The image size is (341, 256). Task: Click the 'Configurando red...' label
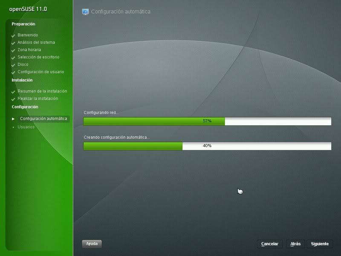coord(101,113)
